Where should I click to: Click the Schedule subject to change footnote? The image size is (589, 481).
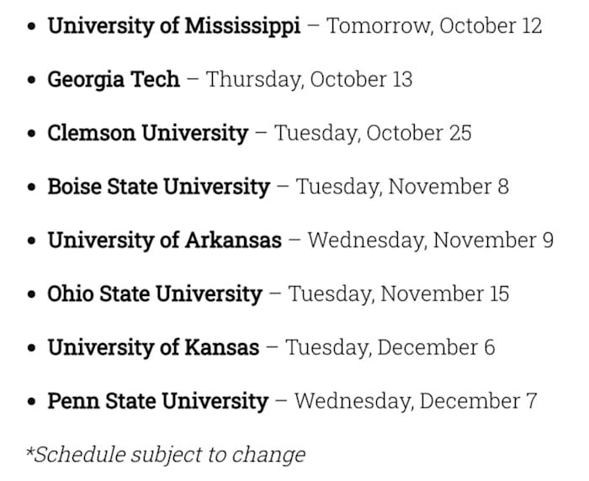coord(166,455)
